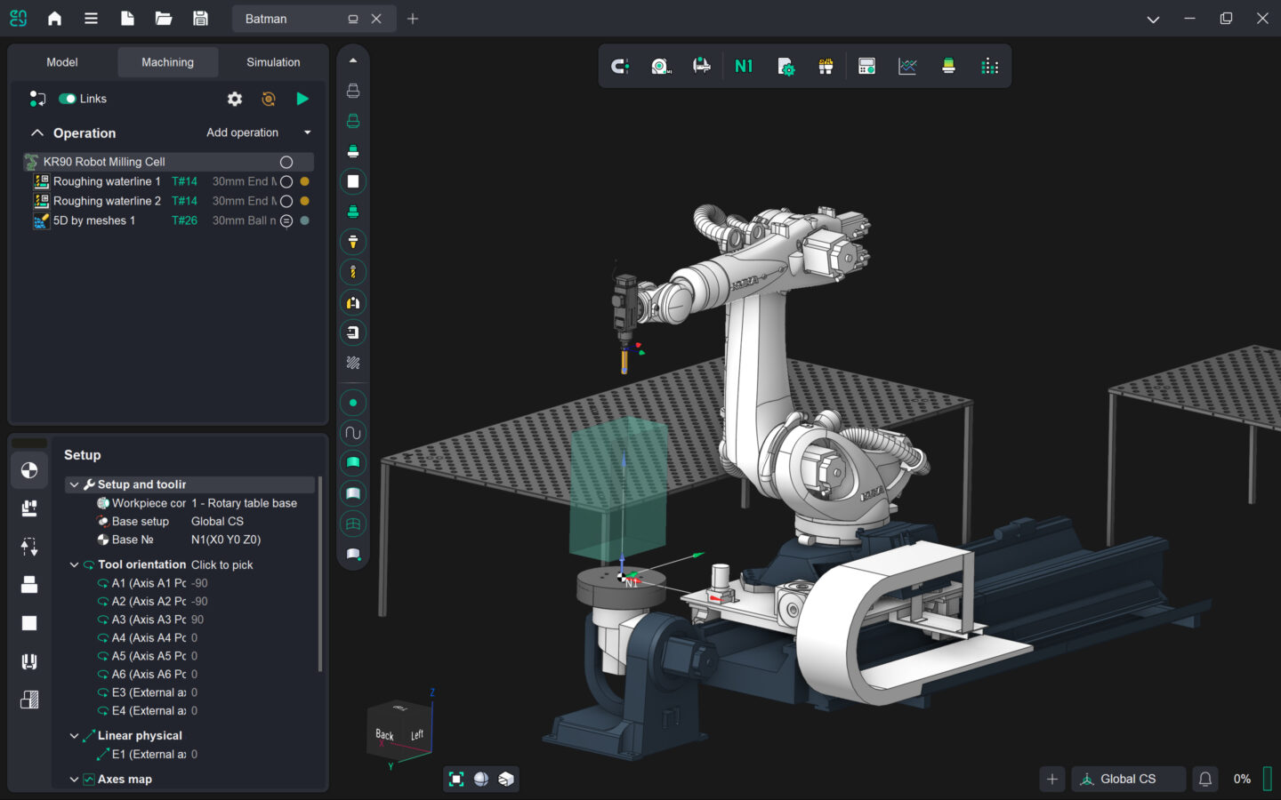Screen dimensions: 1281x800
Task: Open the tool library icon in top toolbar
Action: [825, 65]
